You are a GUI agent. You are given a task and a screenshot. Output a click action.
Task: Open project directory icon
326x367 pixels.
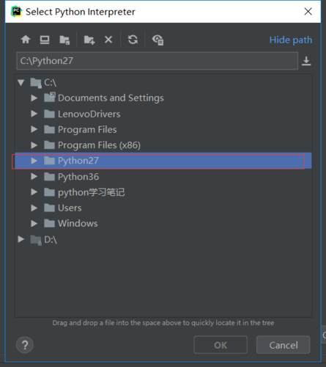[64, 40]
